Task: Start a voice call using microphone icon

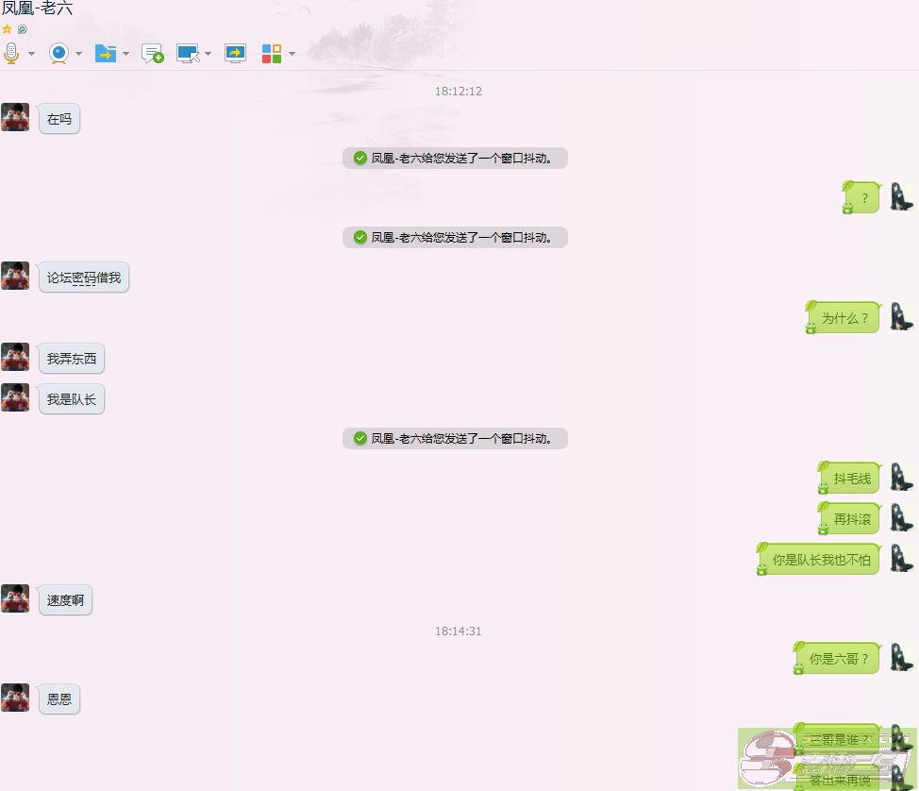Action: [11, 53]
